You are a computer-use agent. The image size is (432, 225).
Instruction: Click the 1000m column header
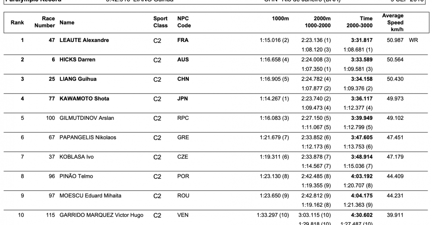[280, 19]
